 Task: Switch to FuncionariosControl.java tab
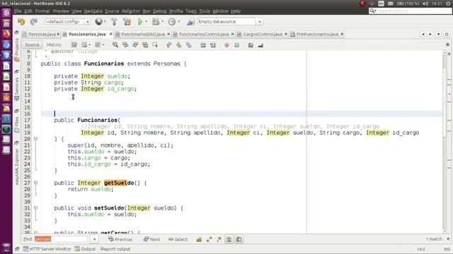[204, 35]
